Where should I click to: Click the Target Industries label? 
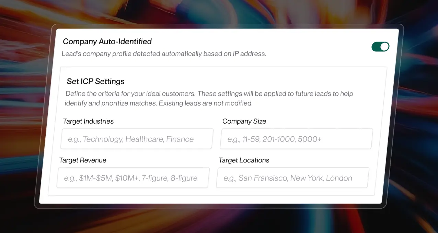click(88, 121)
